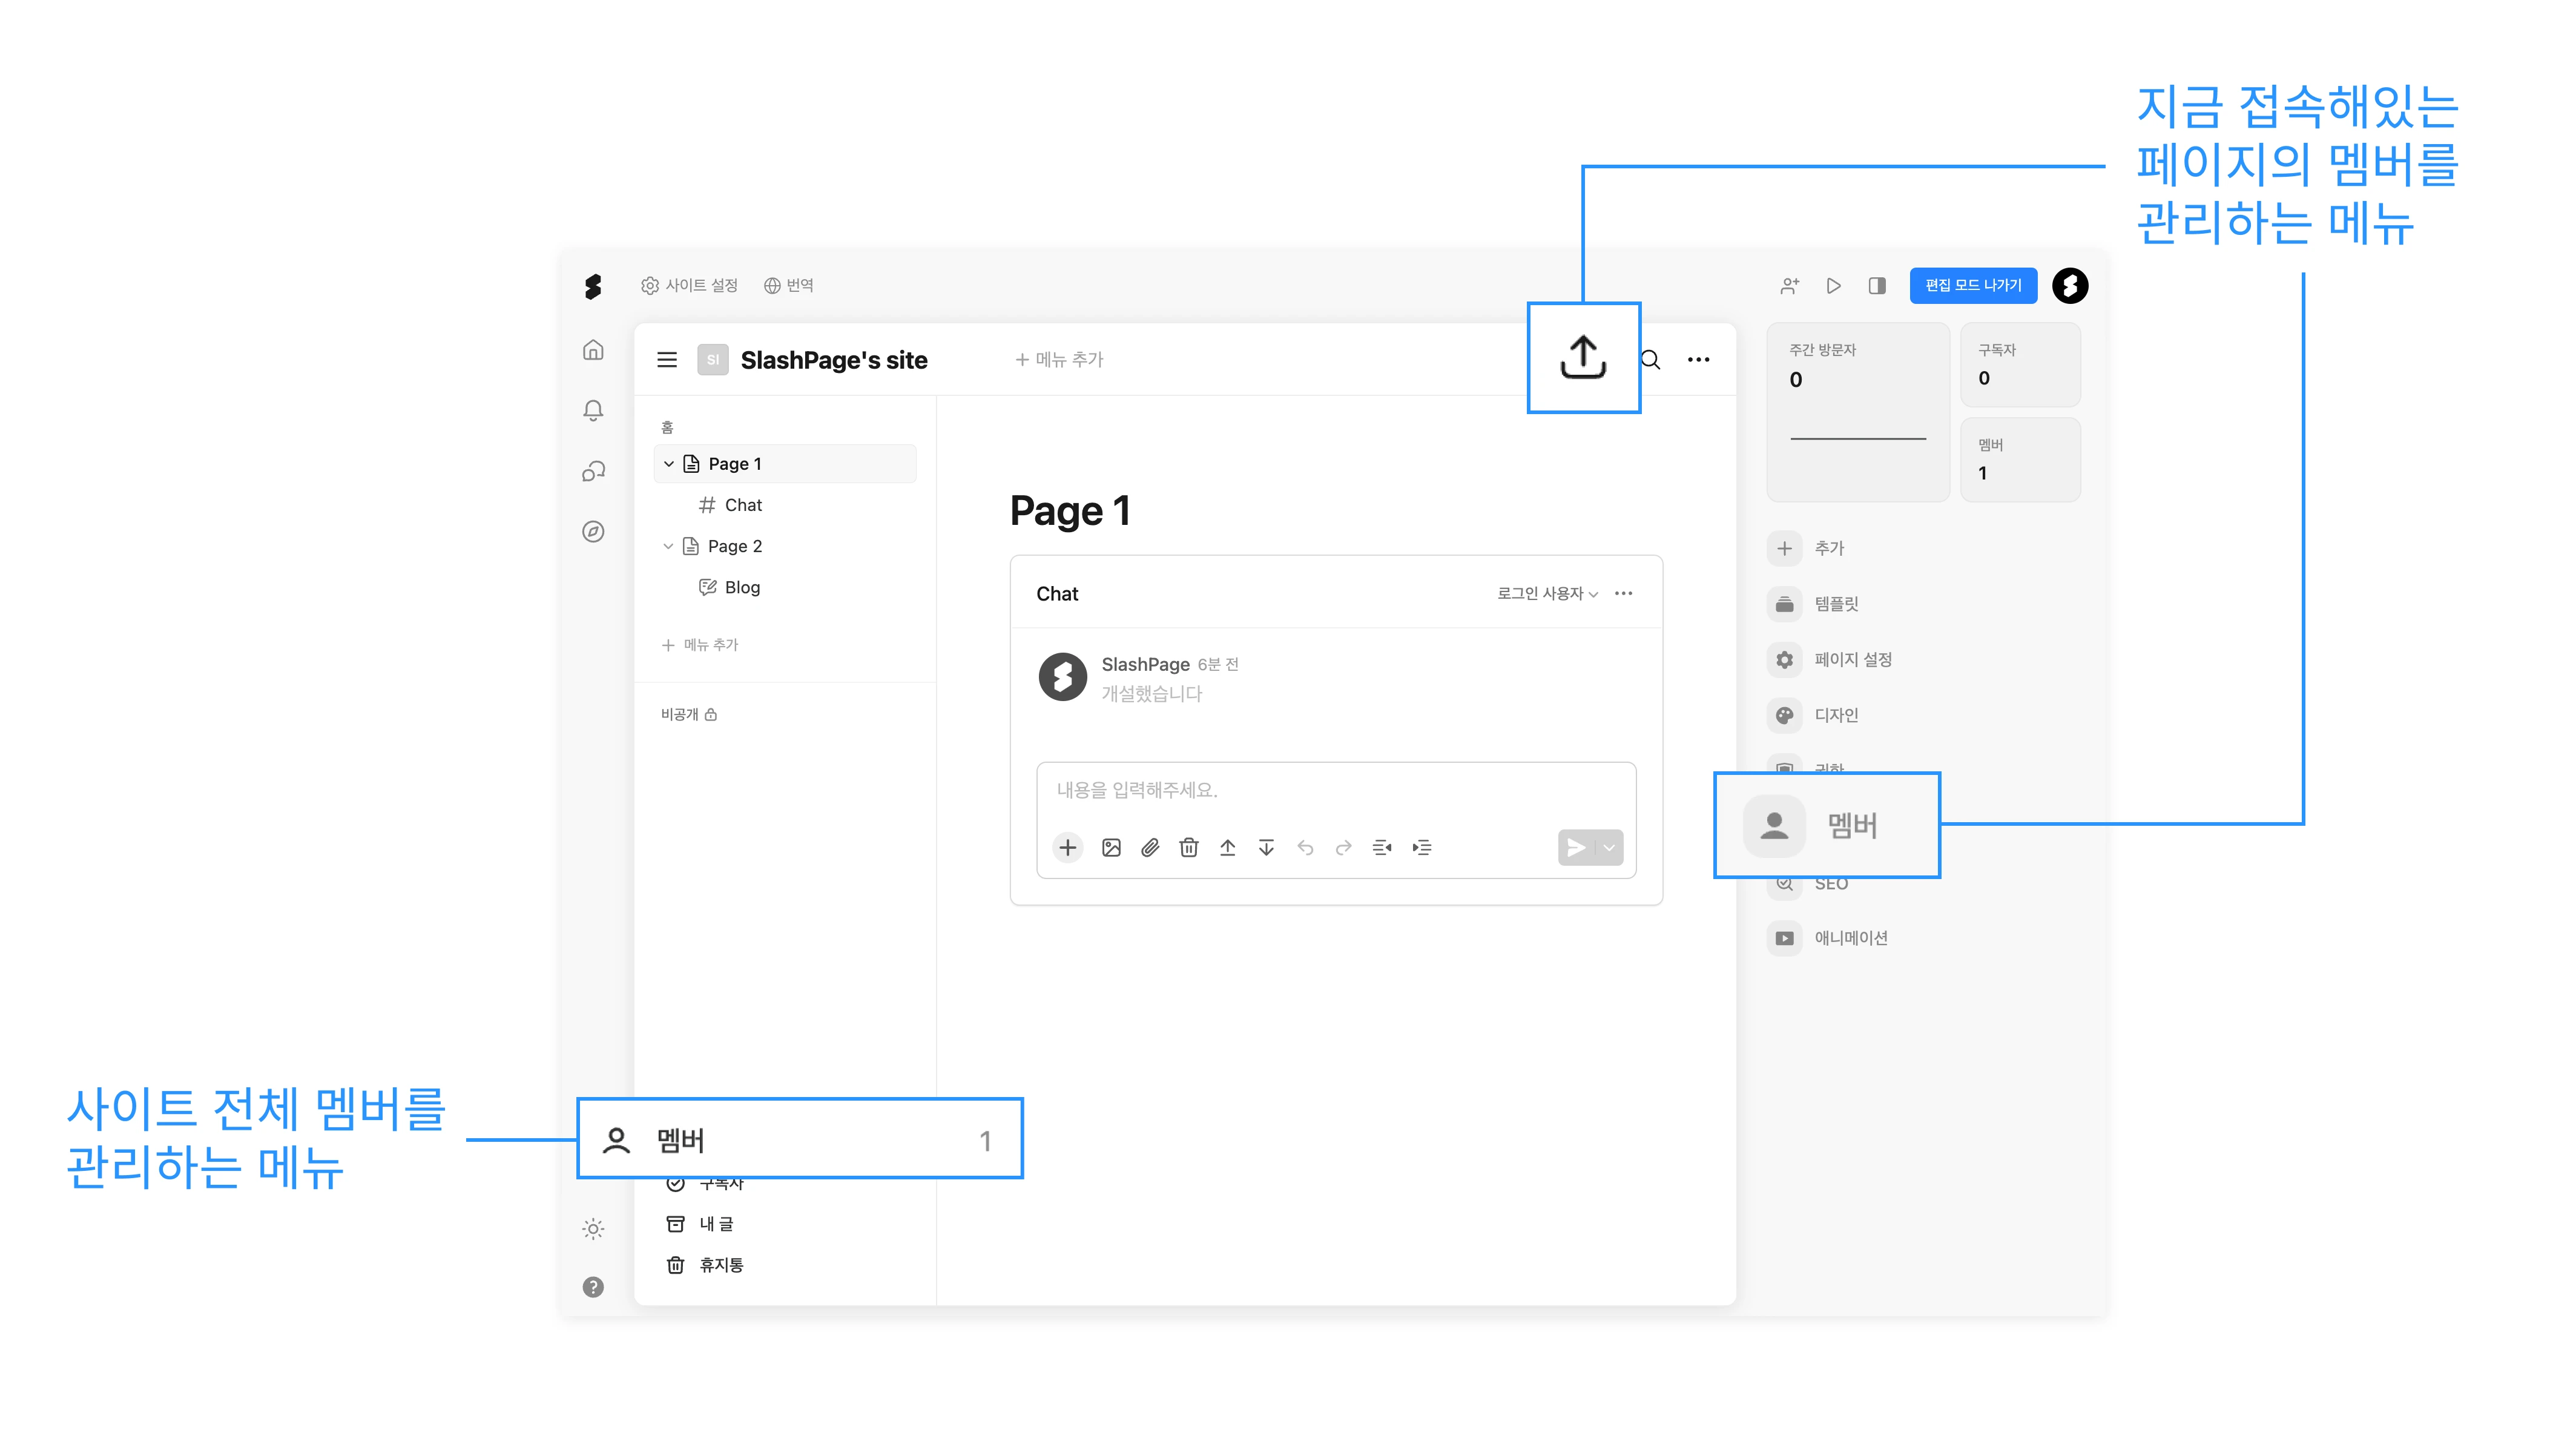Click the '비공개' private section label
Viewport: 2550px width, 1430px height.
[689, 714]
